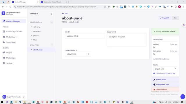Image resolution: width=186 pixels, height=104 pixels.
Task: Click the content search magnifier icon
Action: coord(51,14)
